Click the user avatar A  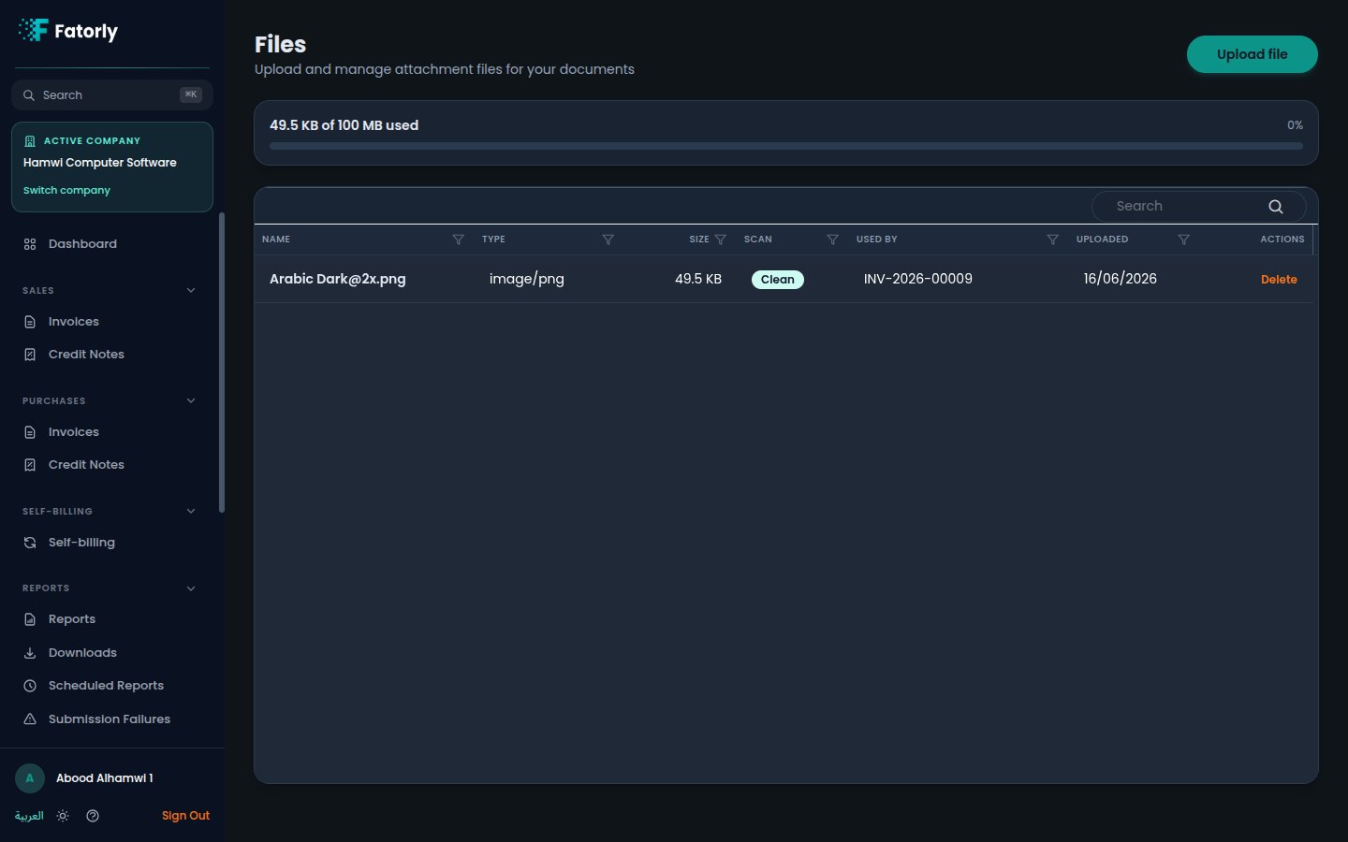(30, 778)
